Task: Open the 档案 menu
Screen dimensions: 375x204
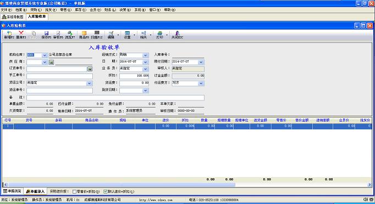Action: [x=21, y=10]
